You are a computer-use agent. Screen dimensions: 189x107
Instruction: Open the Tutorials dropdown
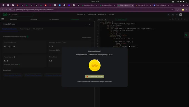(x=92, y=14)
